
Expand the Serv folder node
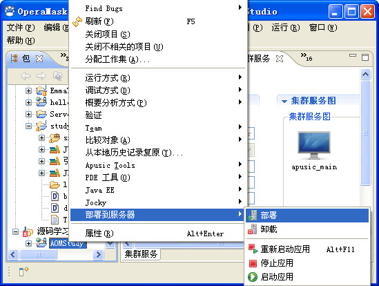[28, 114]
